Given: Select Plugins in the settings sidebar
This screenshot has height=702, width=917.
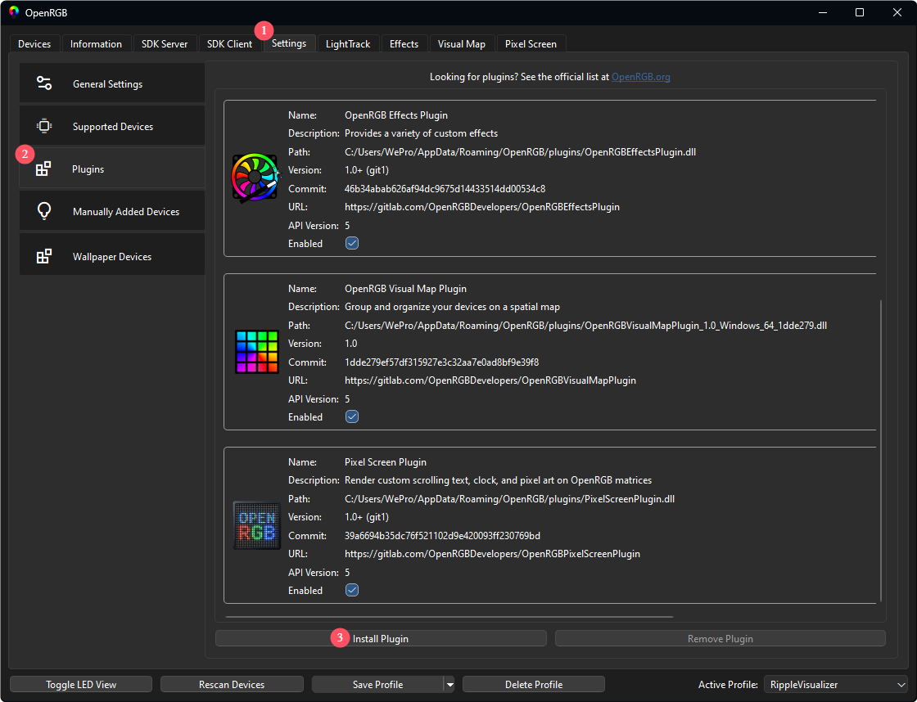Looking at the screenshot, I should (x=112, y=169).
